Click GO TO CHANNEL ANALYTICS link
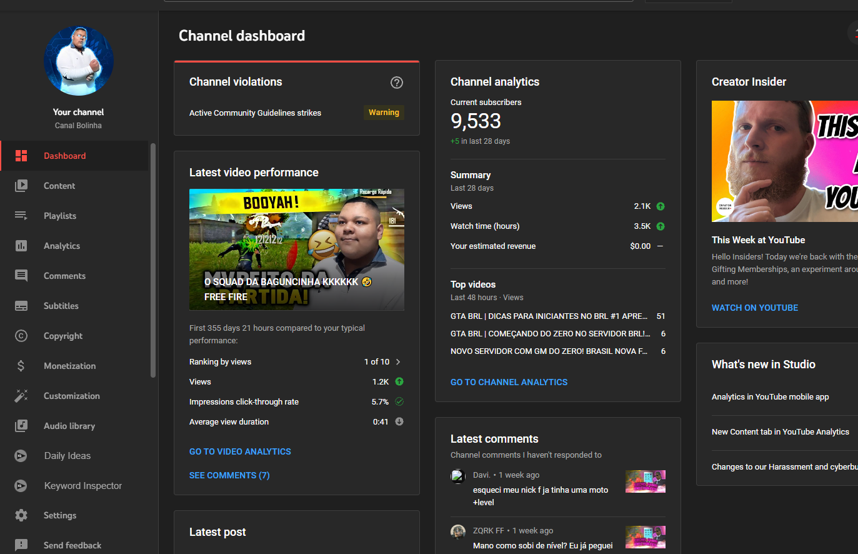 click(509, 382)
